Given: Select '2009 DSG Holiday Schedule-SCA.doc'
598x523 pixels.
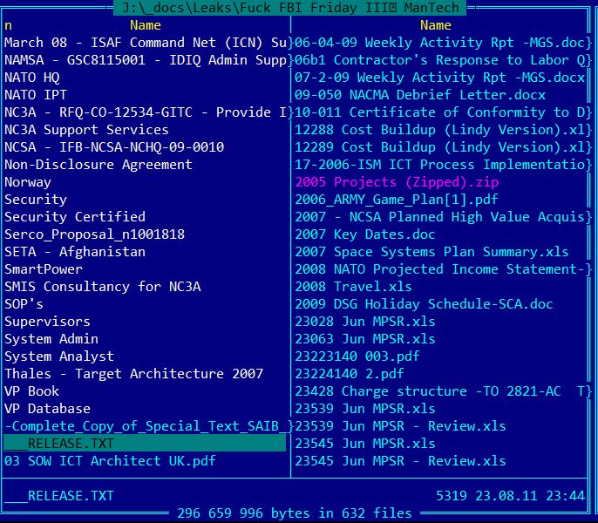Looking at the screenshot, I should (424, 304).
